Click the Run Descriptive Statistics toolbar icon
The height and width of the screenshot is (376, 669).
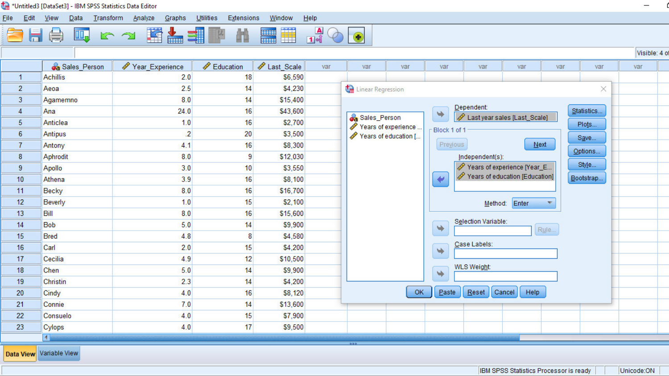point(217,35)
